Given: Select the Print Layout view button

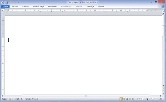Looking at the screenshot, I should (121, 99).
